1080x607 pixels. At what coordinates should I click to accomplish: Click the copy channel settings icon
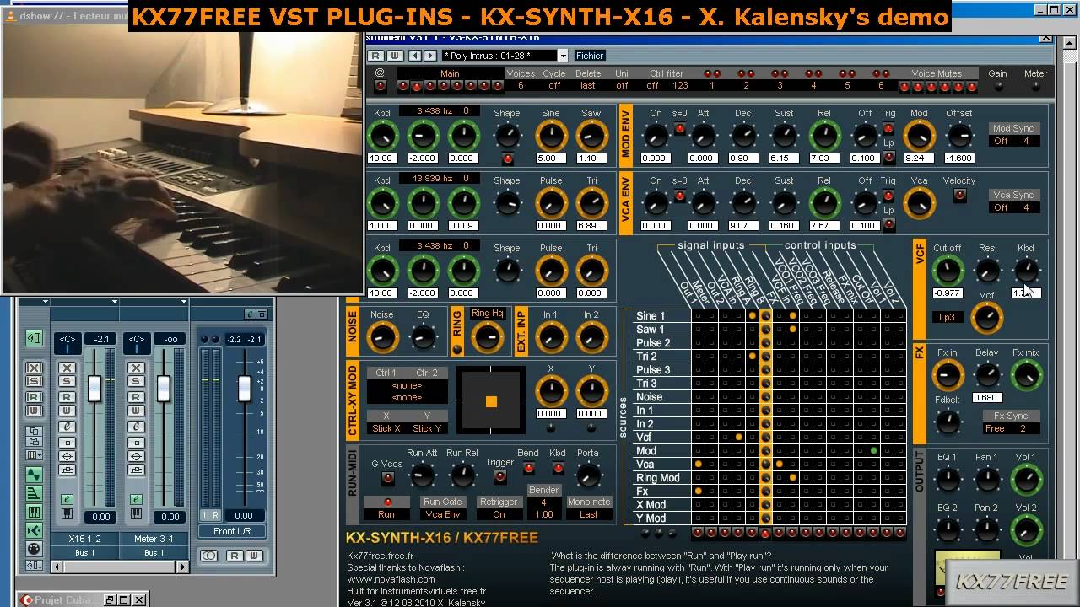click(34, 431)
